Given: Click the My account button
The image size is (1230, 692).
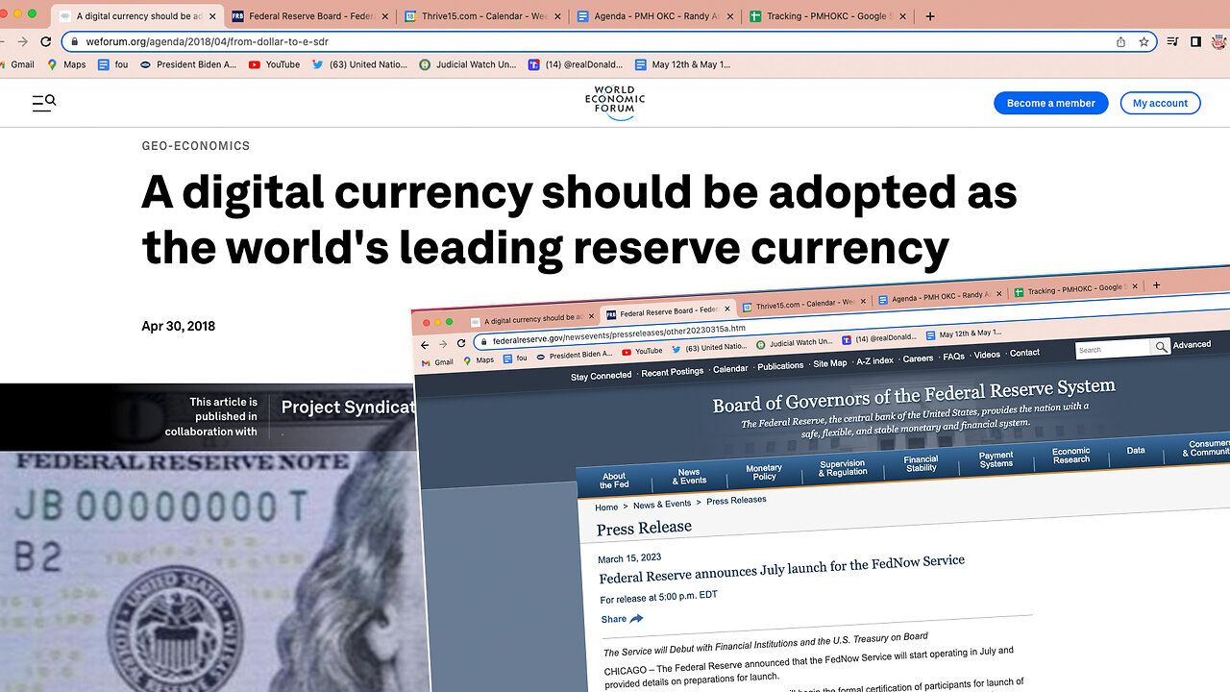Looking at the screenshot, I should (1160, 103).
